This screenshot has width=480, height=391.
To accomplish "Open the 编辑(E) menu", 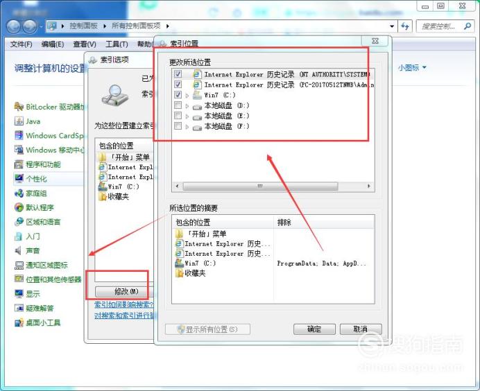I will pos(53,44).
